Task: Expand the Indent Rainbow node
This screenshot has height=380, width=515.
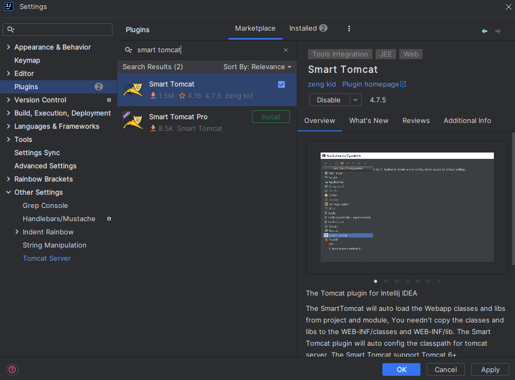Action: tap(17, 232)
